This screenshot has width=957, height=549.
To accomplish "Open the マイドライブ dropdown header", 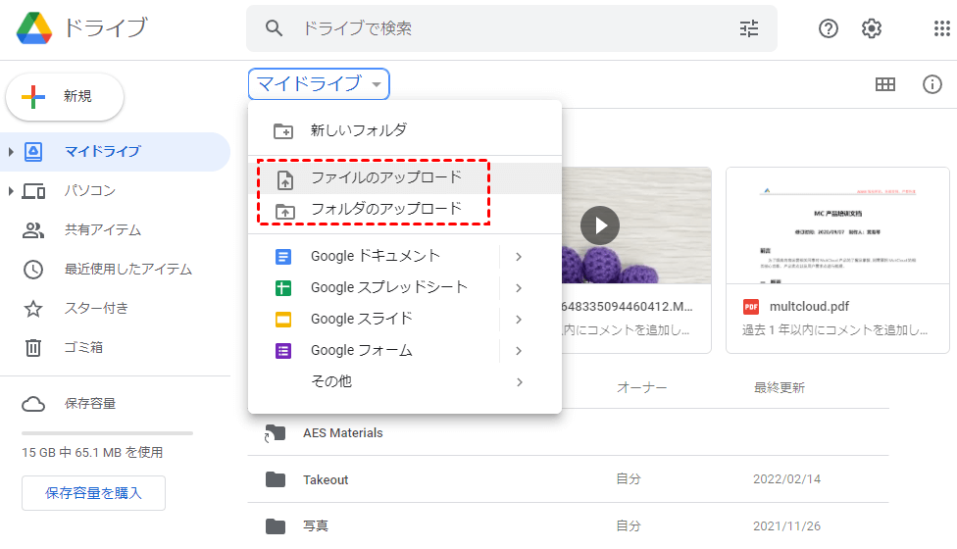I will [x=319, y=84].
